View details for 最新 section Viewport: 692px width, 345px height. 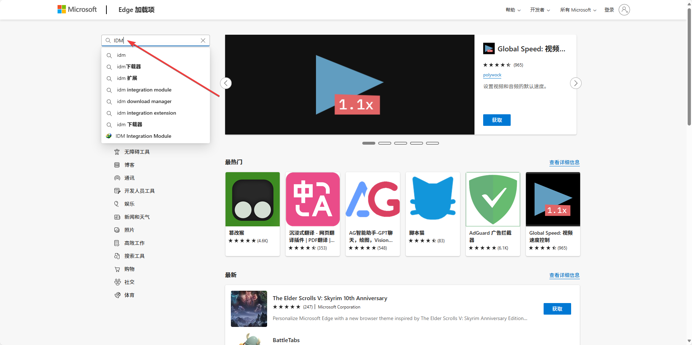pyautogui.click(x=564, y=275)
